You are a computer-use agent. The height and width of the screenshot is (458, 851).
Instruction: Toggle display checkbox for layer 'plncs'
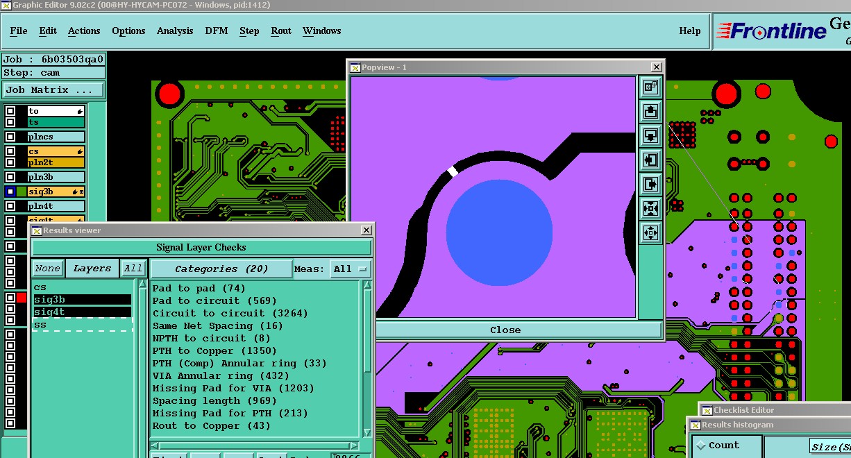(10, 137)
